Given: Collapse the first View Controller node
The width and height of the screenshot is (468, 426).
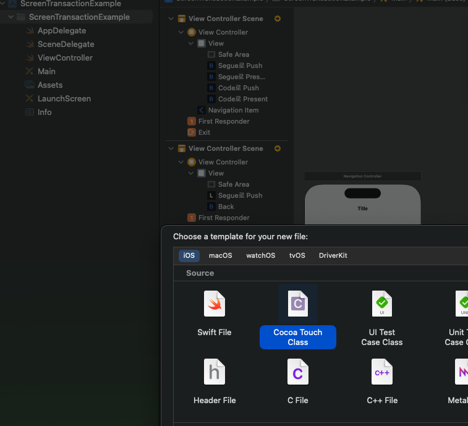Looking at the screenshot, I should tap(181, 32).
